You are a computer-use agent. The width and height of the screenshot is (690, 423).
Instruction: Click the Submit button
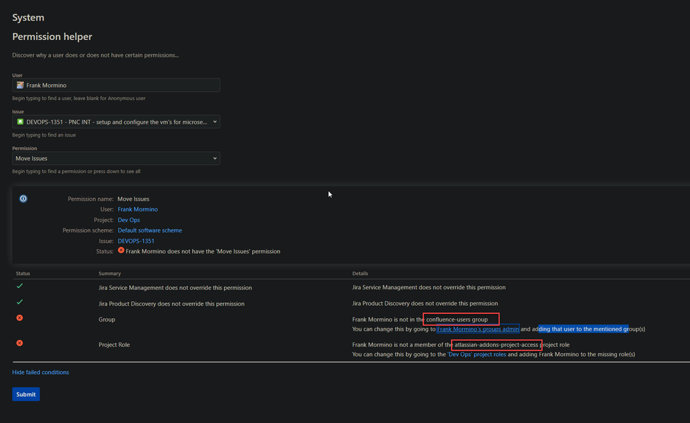26,395
